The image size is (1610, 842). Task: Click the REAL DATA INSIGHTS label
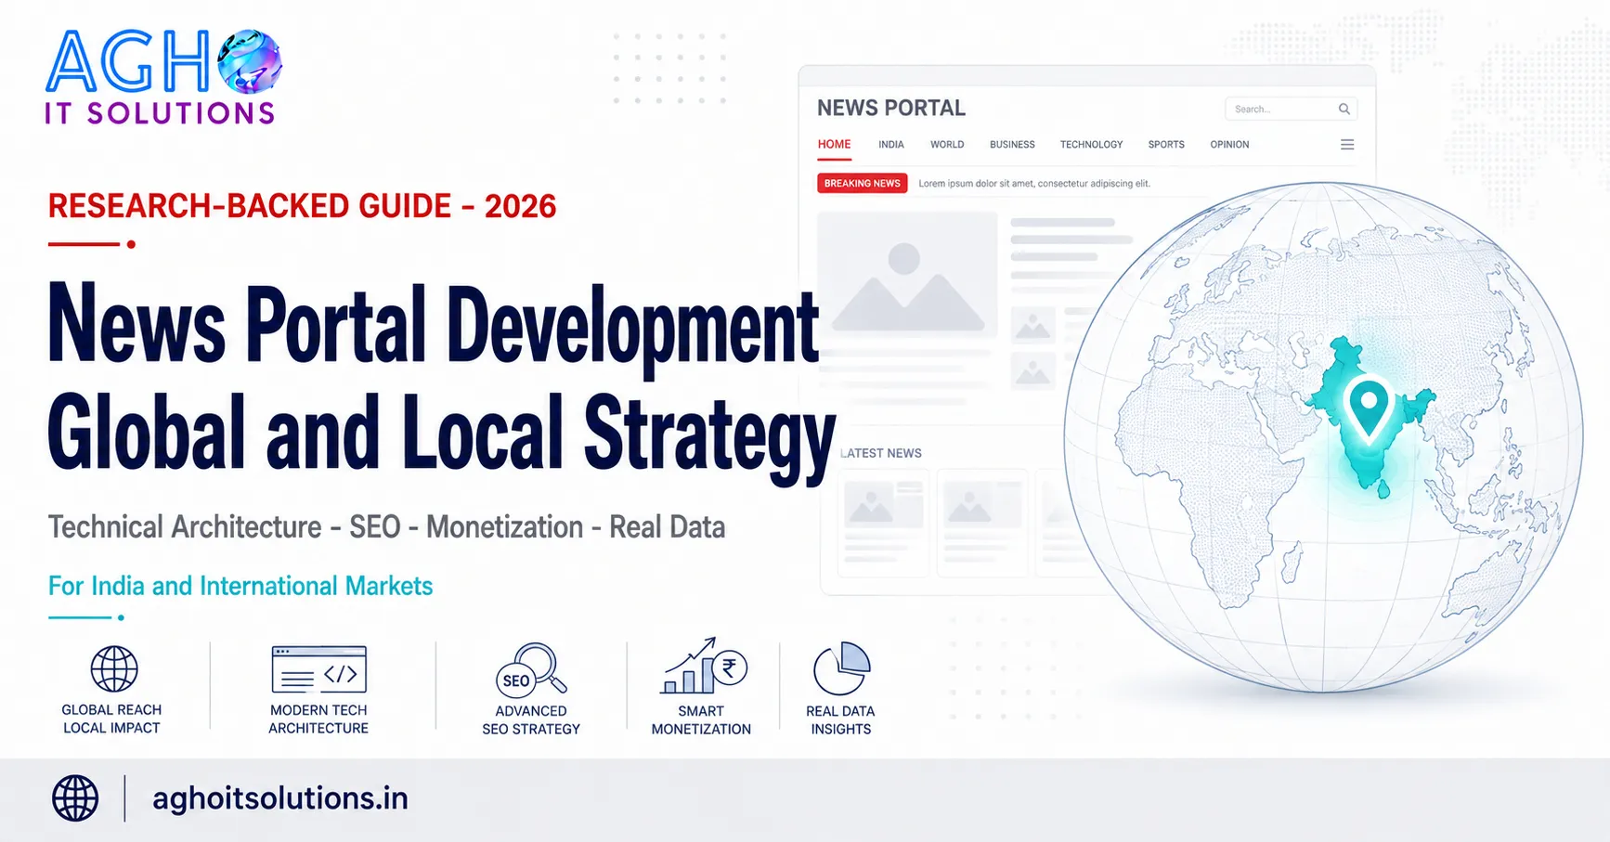coord(840,720)
